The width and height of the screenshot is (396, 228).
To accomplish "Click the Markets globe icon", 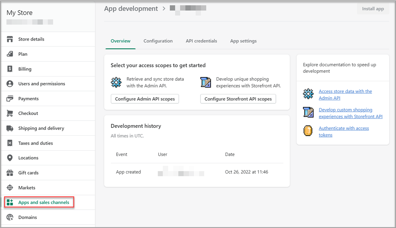I will [10, 188].
